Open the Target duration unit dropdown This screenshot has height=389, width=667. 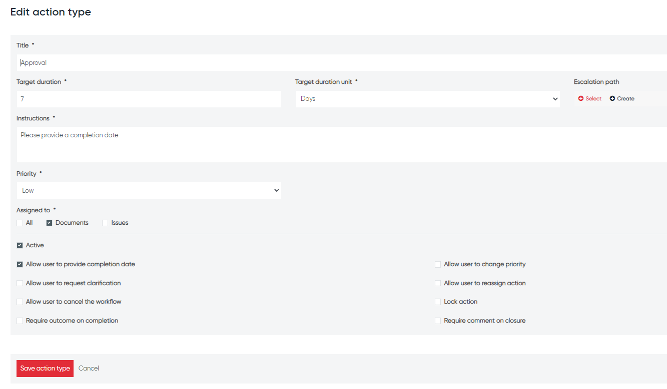coord(428,99)
